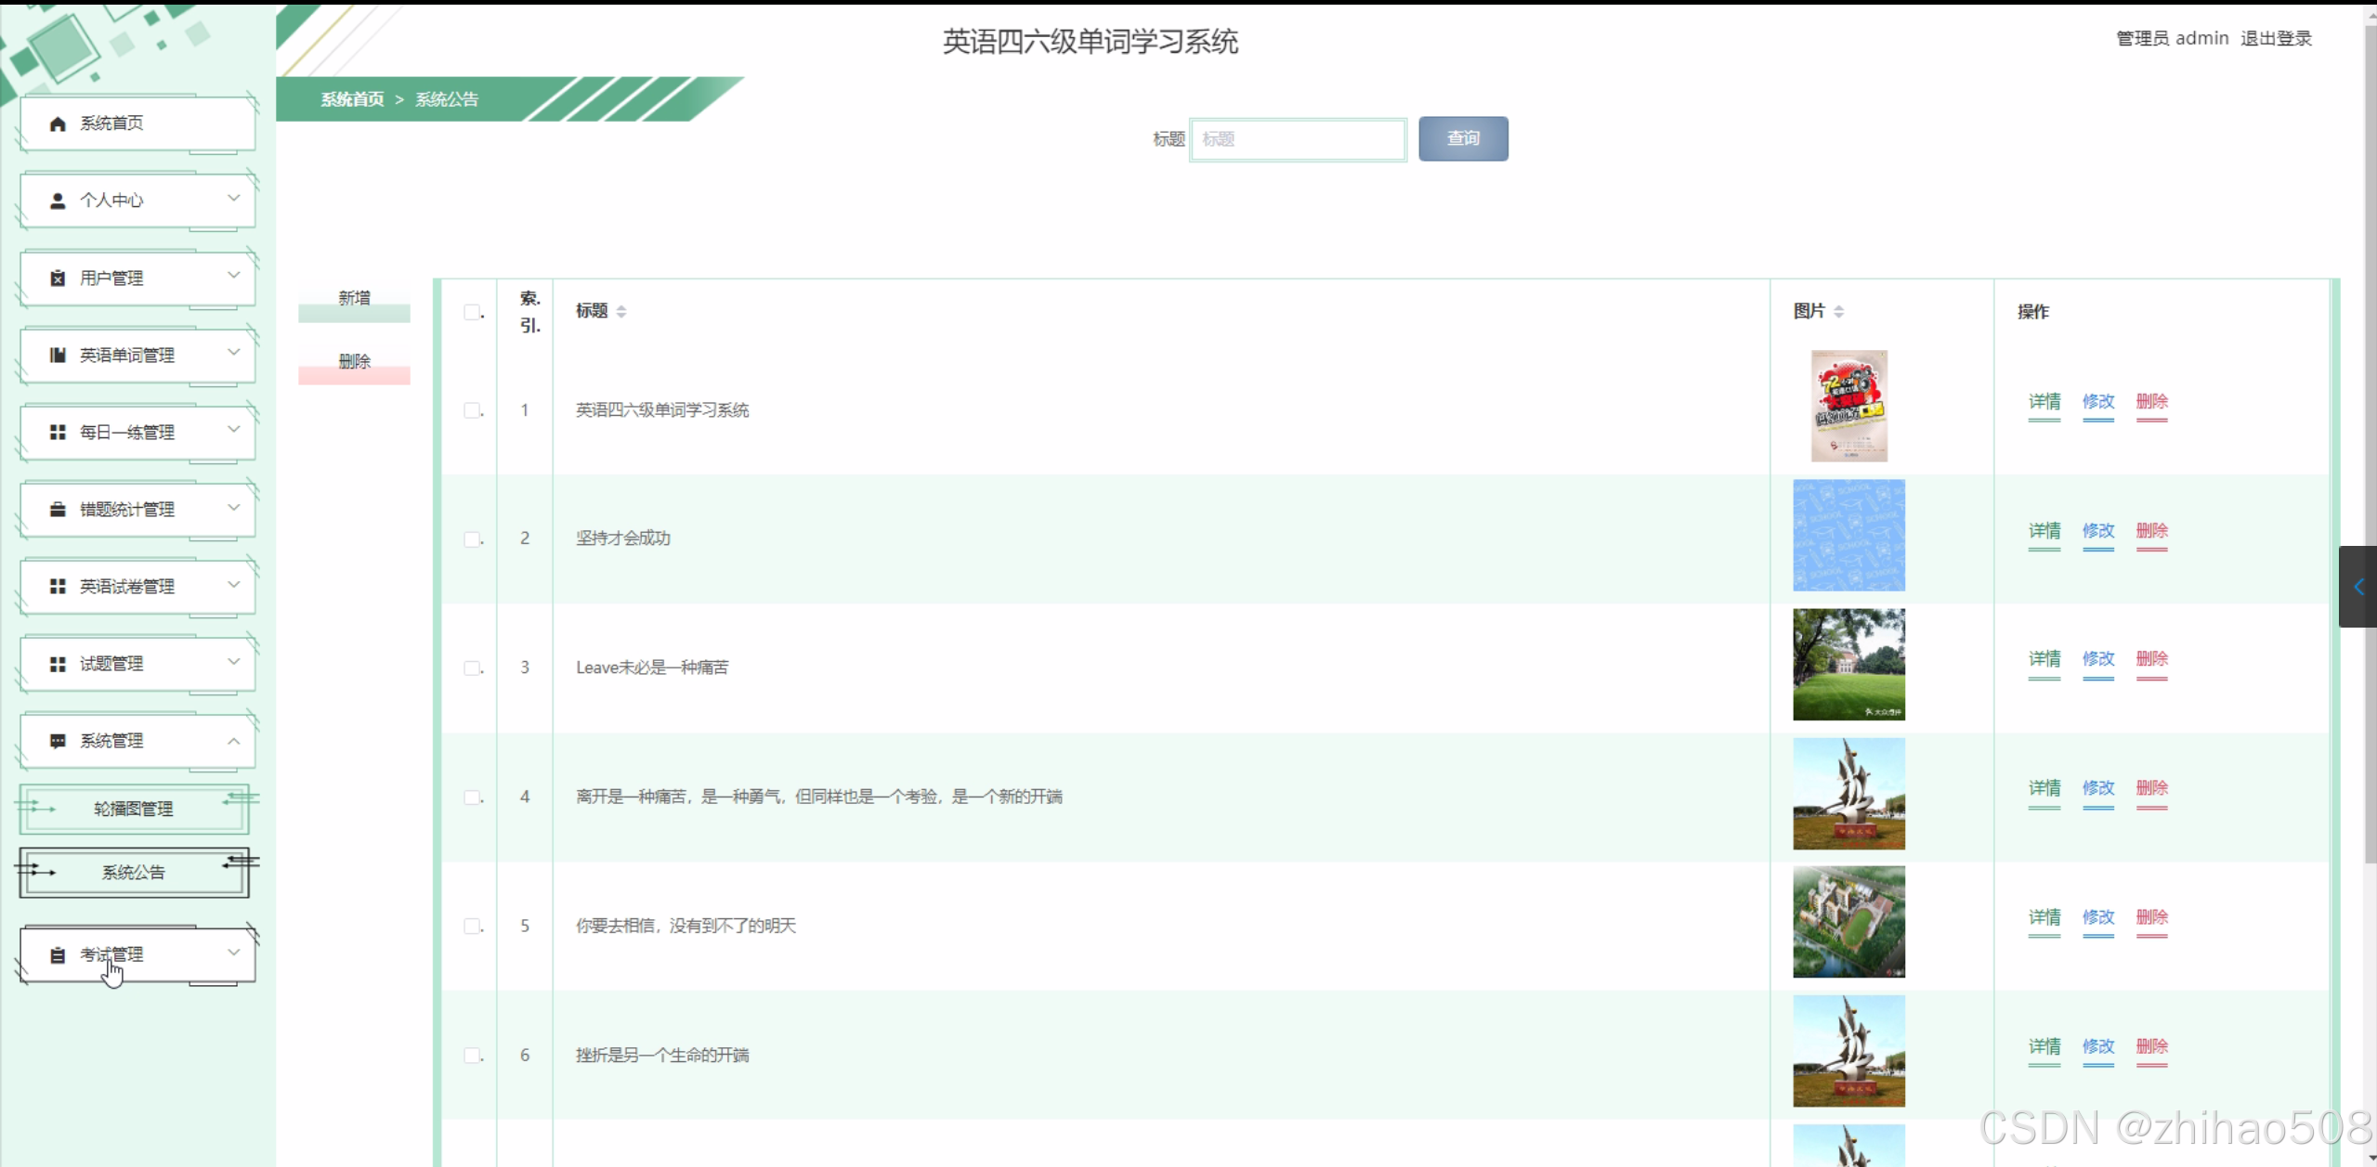Open 英语单词管理 via its book icon
The image size is (2377, 1167).
point(57,354)
